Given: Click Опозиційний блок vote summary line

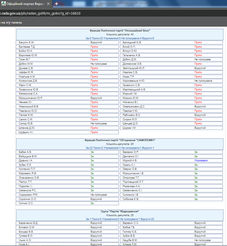Looking at the screenshot, I should pyautogui.click(x=120, y=38).
